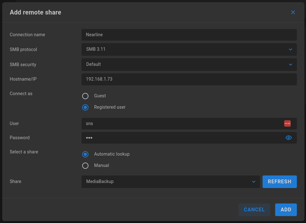Click the SMB protocol chevron arrow

pyautogui.click(x=290, y=49)
